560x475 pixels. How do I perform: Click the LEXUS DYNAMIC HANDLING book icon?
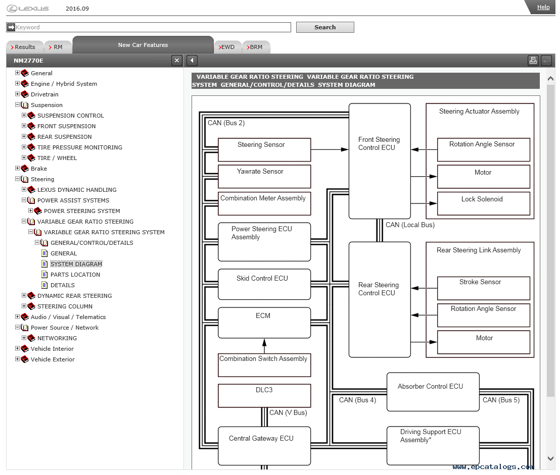point(31,190)
